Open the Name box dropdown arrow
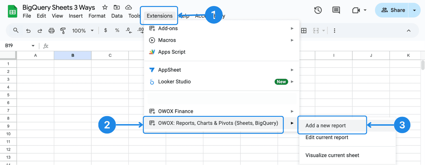Screen dimensions: 425x165 click(x=33, y=46)
